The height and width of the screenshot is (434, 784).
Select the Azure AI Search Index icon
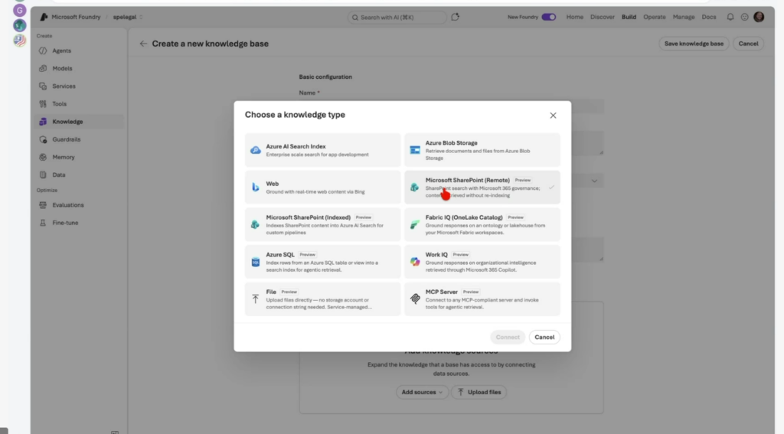pyautogui.click(x=256, y=150)
